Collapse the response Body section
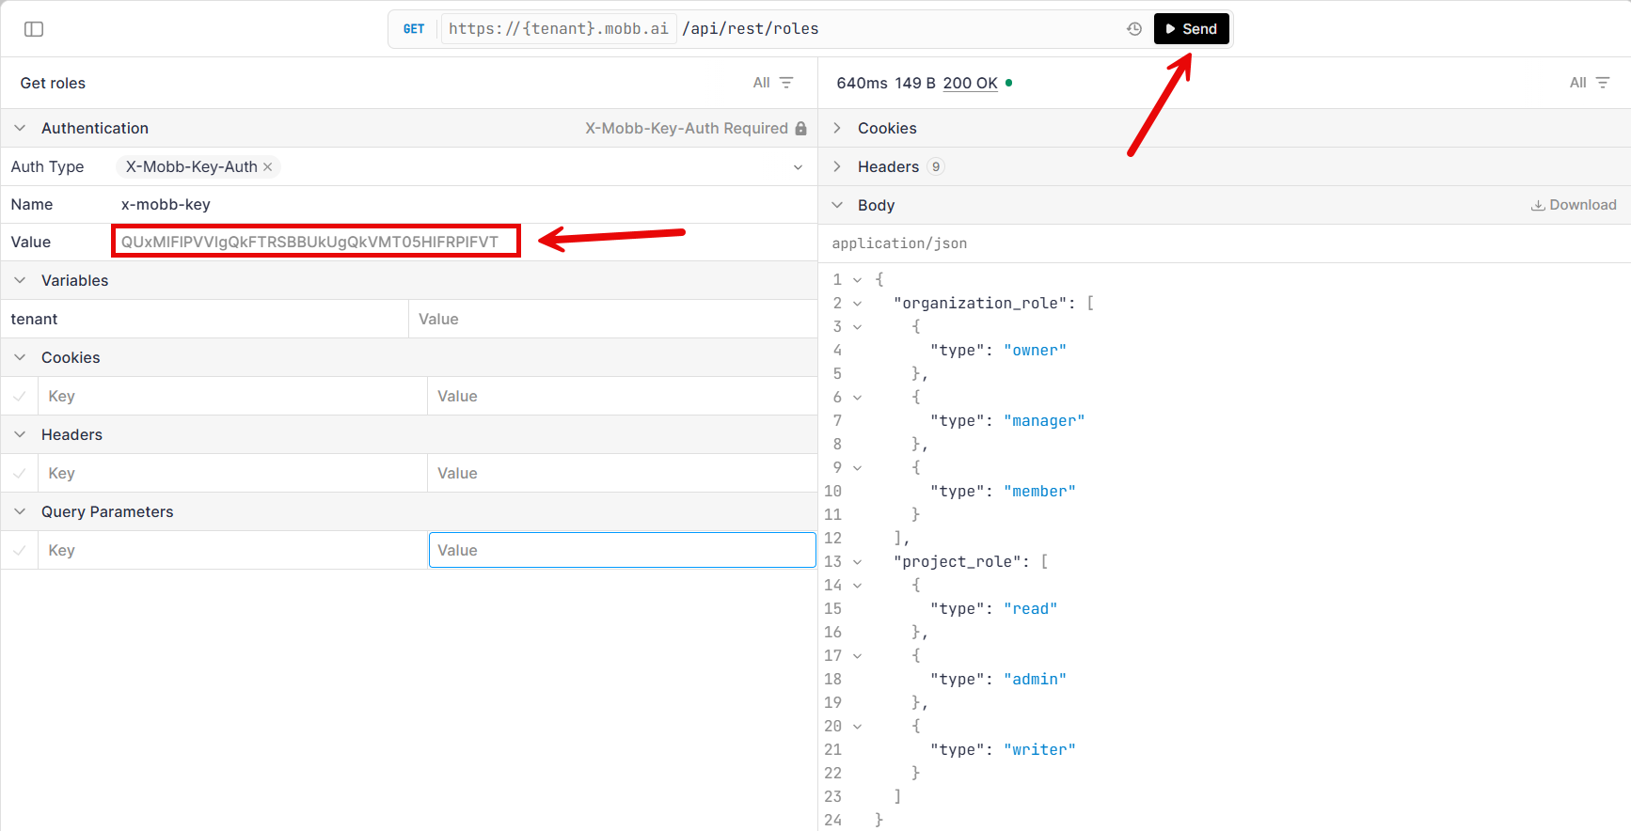This screenshot has width=1631, height=831. 837,205
